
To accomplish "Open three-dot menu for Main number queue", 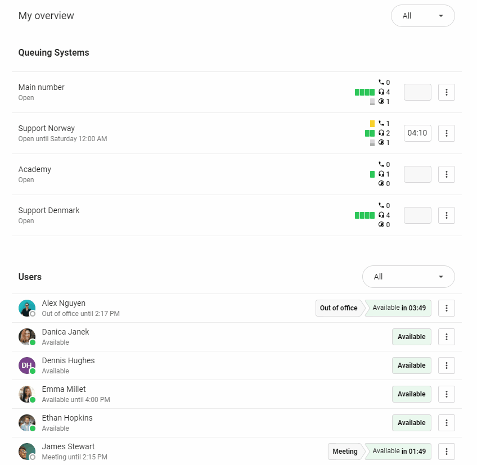I will [x=446, y=92].
